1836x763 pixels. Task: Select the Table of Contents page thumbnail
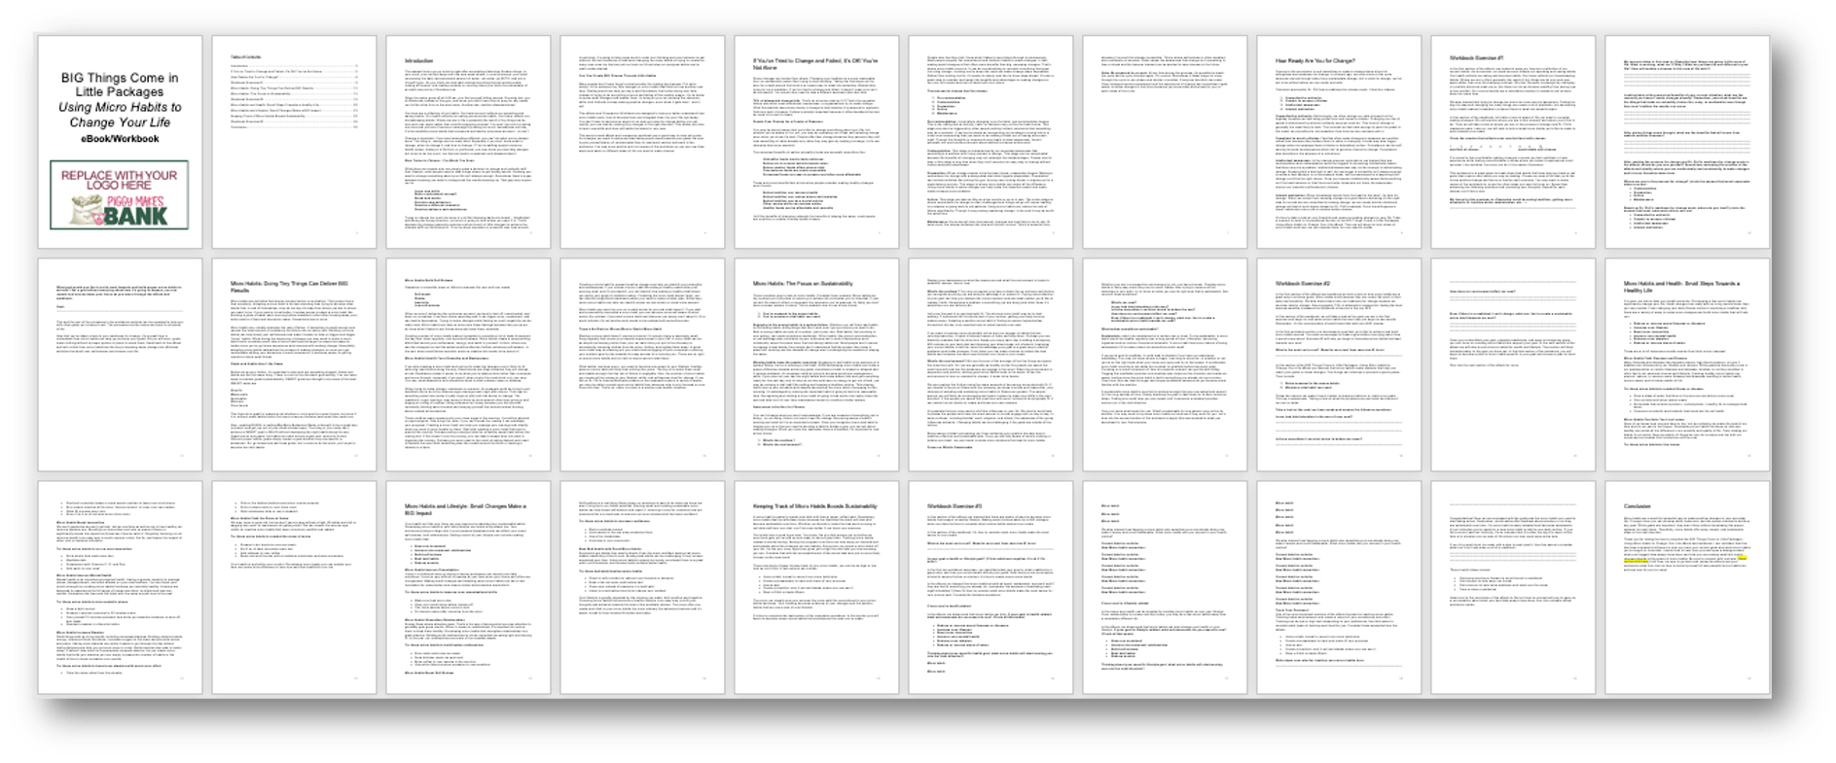coord(294,142)
